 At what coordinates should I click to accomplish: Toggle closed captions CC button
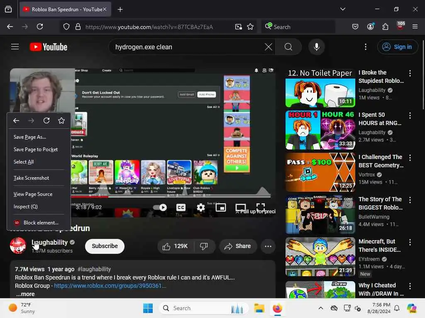click(x=181, y=207)
